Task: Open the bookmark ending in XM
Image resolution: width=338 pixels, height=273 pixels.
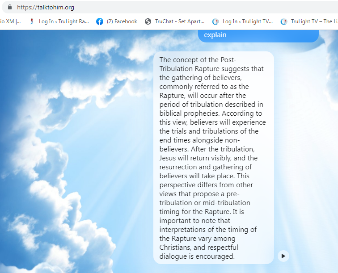Action: (x=10, y=21)
